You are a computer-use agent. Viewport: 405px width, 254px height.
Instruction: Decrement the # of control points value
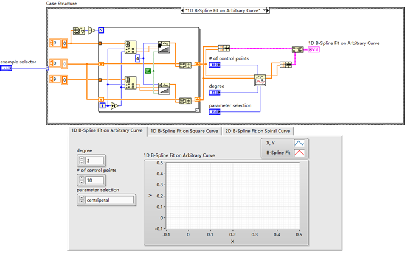coord(81,183)
